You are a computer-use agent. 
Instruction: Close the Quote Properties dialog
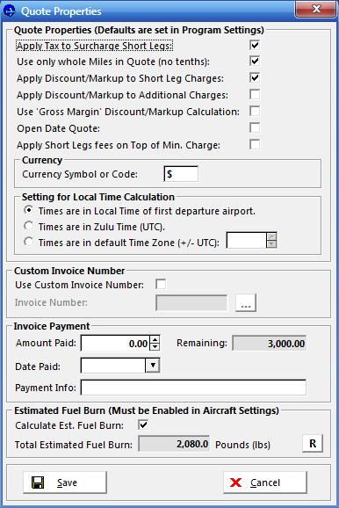(x=315, y=9)
